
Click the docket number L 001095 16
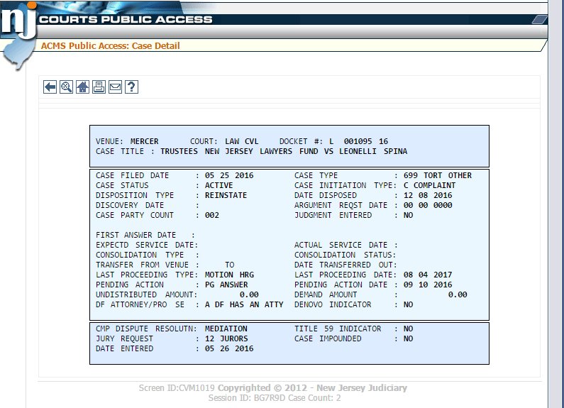[358, 141]
